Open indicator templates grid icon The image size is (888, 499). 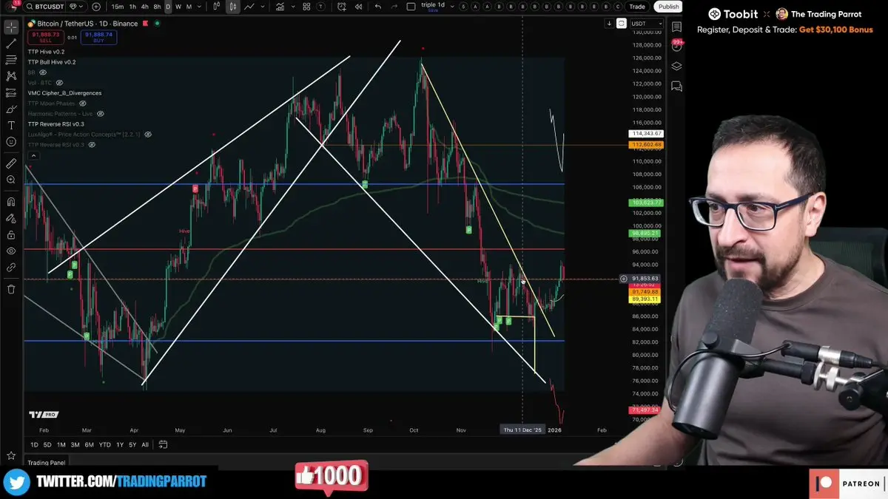point(306,7)
